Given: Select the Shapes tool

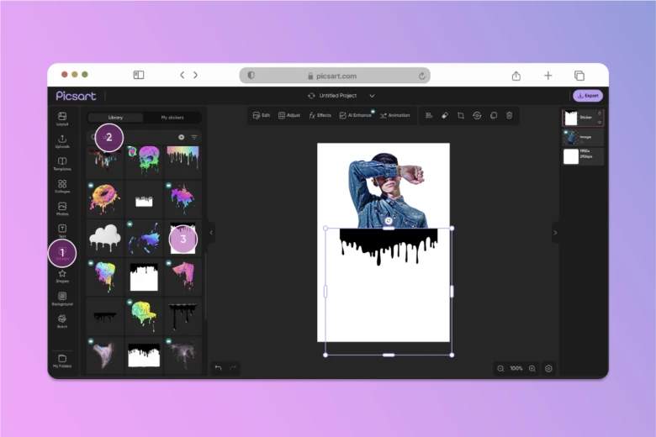Looking at the screenshot, I should (x=62, y=276).
